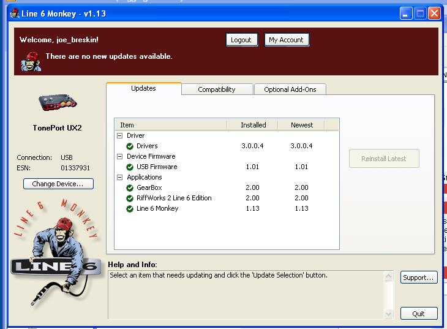Image resolution: width=447 pixels, height=329 pixels.
Task: Collapse the Driver group
Action: pyautogui.click(x=120, y=135)
